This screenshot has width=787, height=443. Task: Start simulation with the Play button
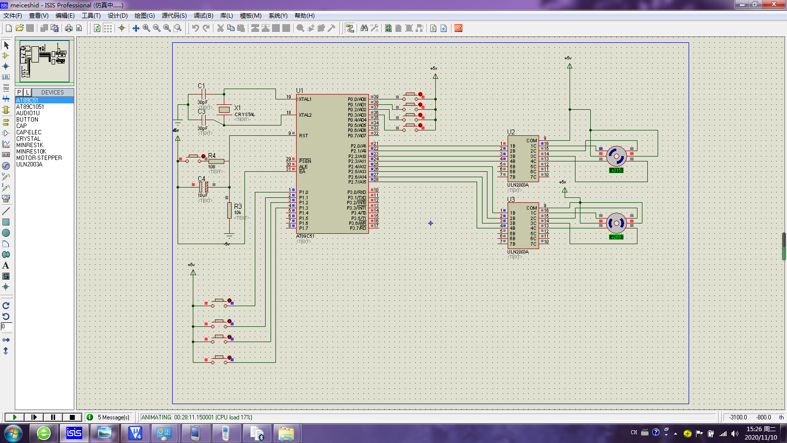coord(14,417)
